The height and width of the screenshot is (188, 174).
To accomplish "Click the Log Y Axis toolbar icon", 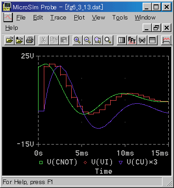I will point(152,40).
